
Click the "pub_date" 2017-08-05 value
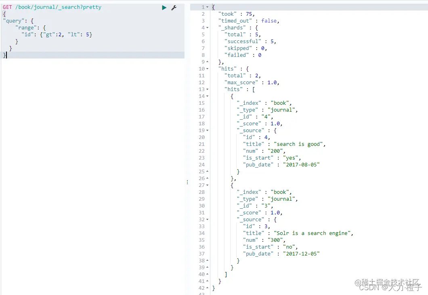coord(301,165)
